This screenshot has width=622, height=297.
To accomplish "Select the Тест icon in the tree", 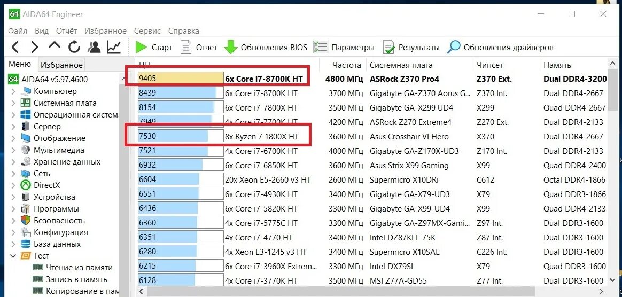I will pos(26,256).
